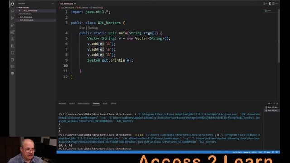Open the run button dropdown arrow
The image size is (290, 163).
point(266,4)
